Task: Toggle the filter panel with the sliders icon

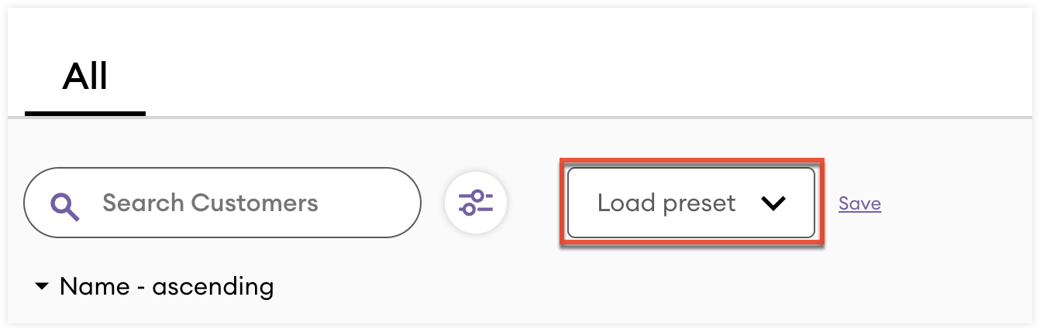Action: point(475,203)
